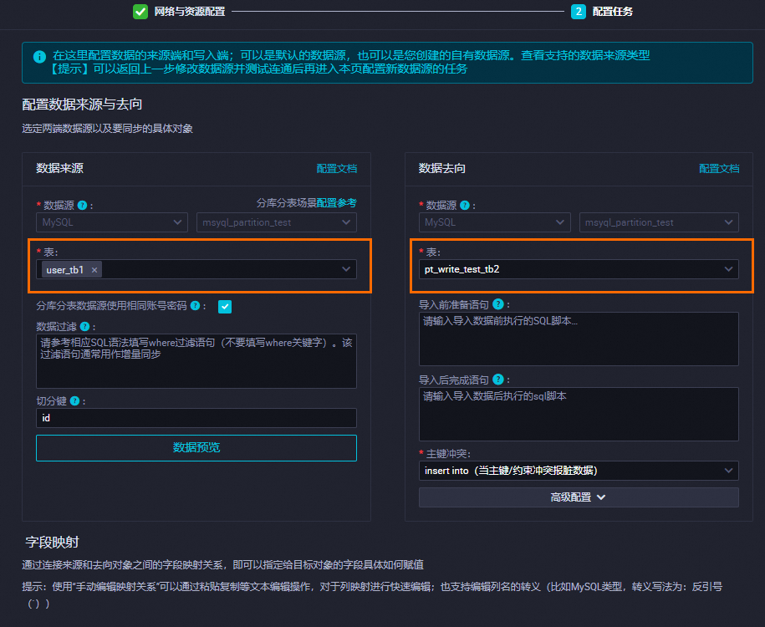The width and height of the screenshot is (765, 627).
Task: Click the green checkmark step icon
Action: coord(140,11)
